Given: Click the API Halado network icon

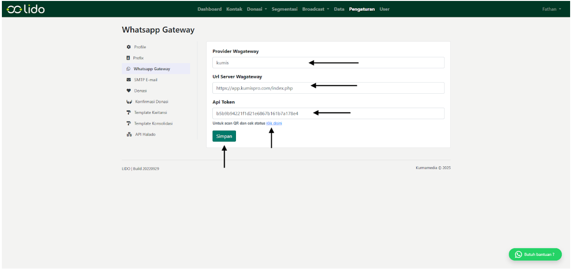Looking at the screenshot, I should [x=129, y=134].
